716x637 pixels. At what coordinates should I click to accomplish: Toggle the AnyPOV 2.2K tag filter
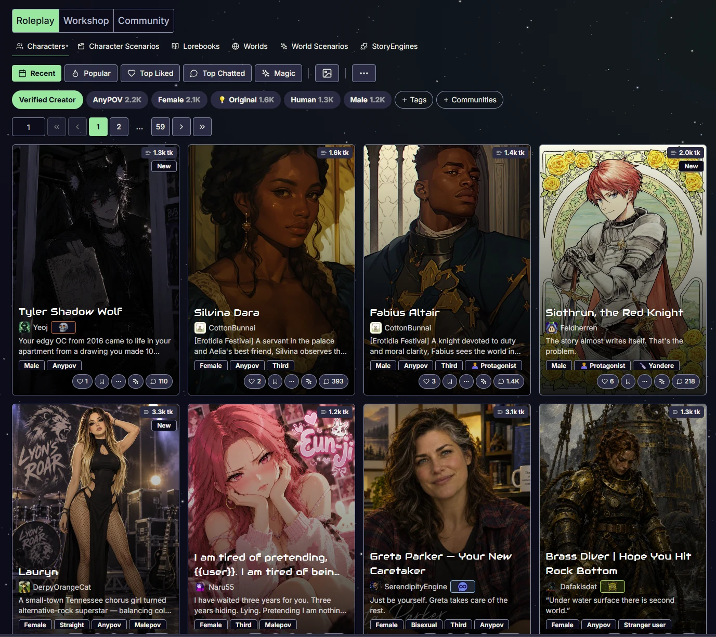click(x=117, y=100)
